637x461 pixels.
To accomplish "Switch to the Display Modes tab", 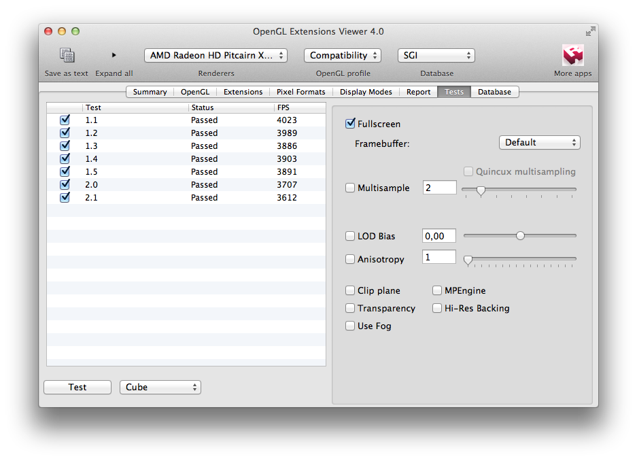I will [366, 92].
